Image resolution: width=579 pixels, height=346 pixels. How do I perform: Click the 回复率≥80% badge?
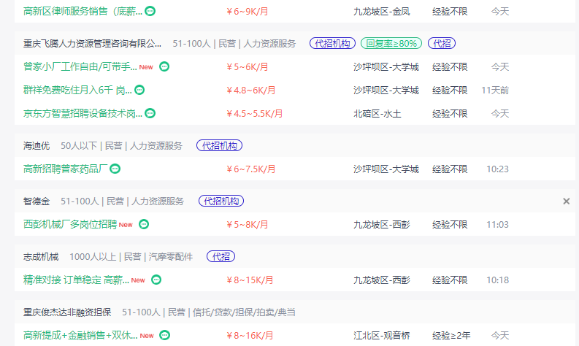coord(391,43)
